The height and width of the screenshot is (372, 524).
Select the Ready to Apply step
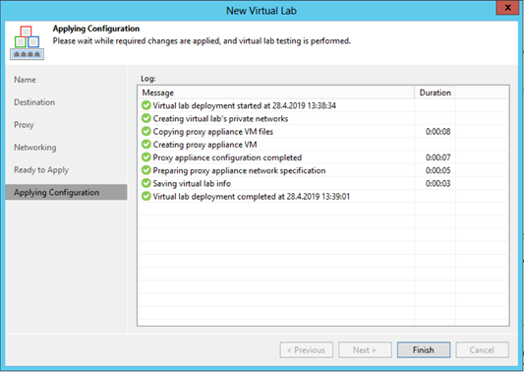pyautogui.click(x=41, y=170)
